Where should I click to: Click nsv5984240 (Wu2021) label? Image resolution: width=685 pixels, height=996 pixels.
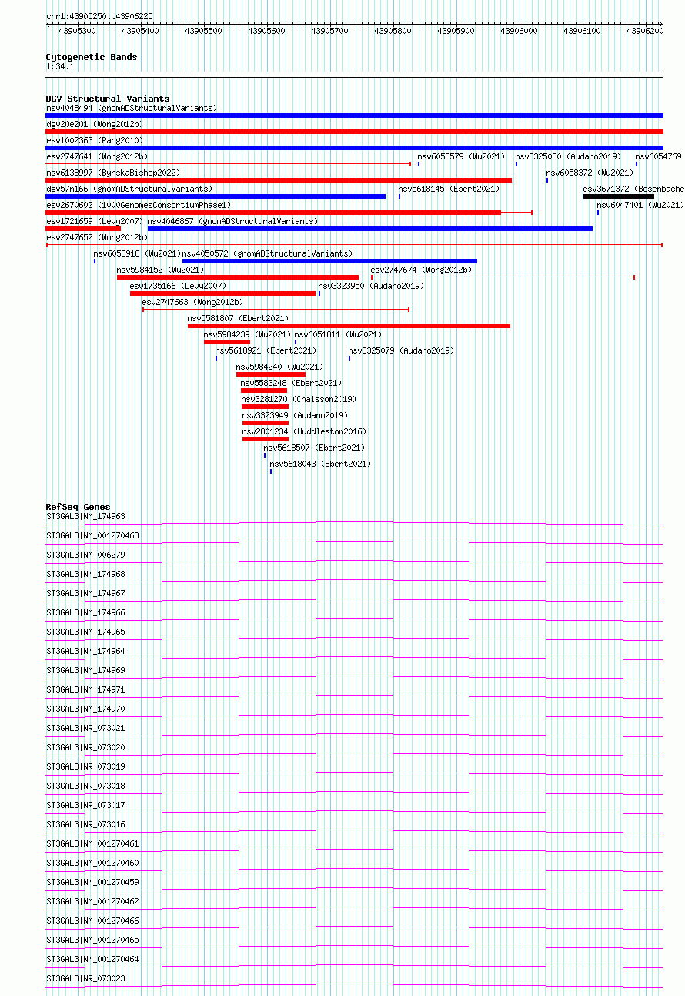[x=280, y=367]
